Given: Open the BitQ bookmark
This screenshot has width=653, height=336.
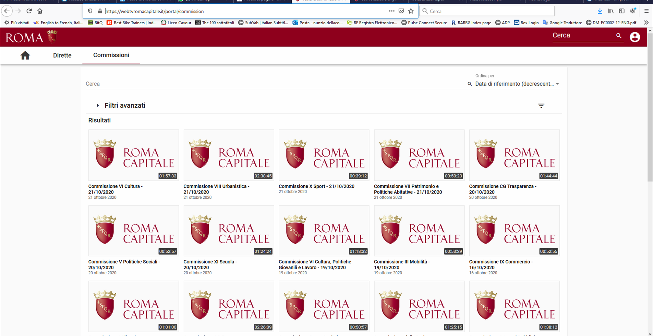Looking at the screenshot, I should [x=95, y=23].
